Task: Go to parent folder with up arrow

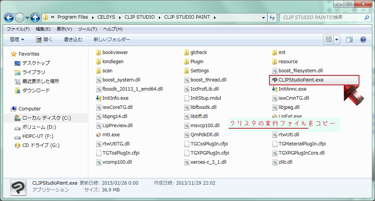Action: click(35, 18)
